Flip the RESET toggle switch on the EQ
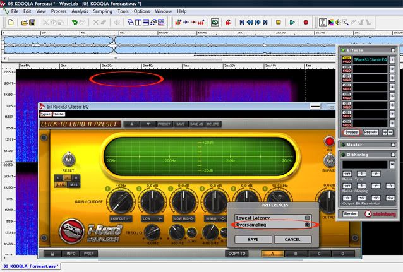 pos(68,159)
